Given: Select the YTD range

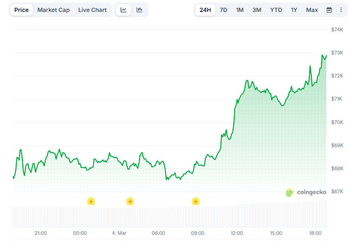Looking at the screenshot, I should [276, 10].
